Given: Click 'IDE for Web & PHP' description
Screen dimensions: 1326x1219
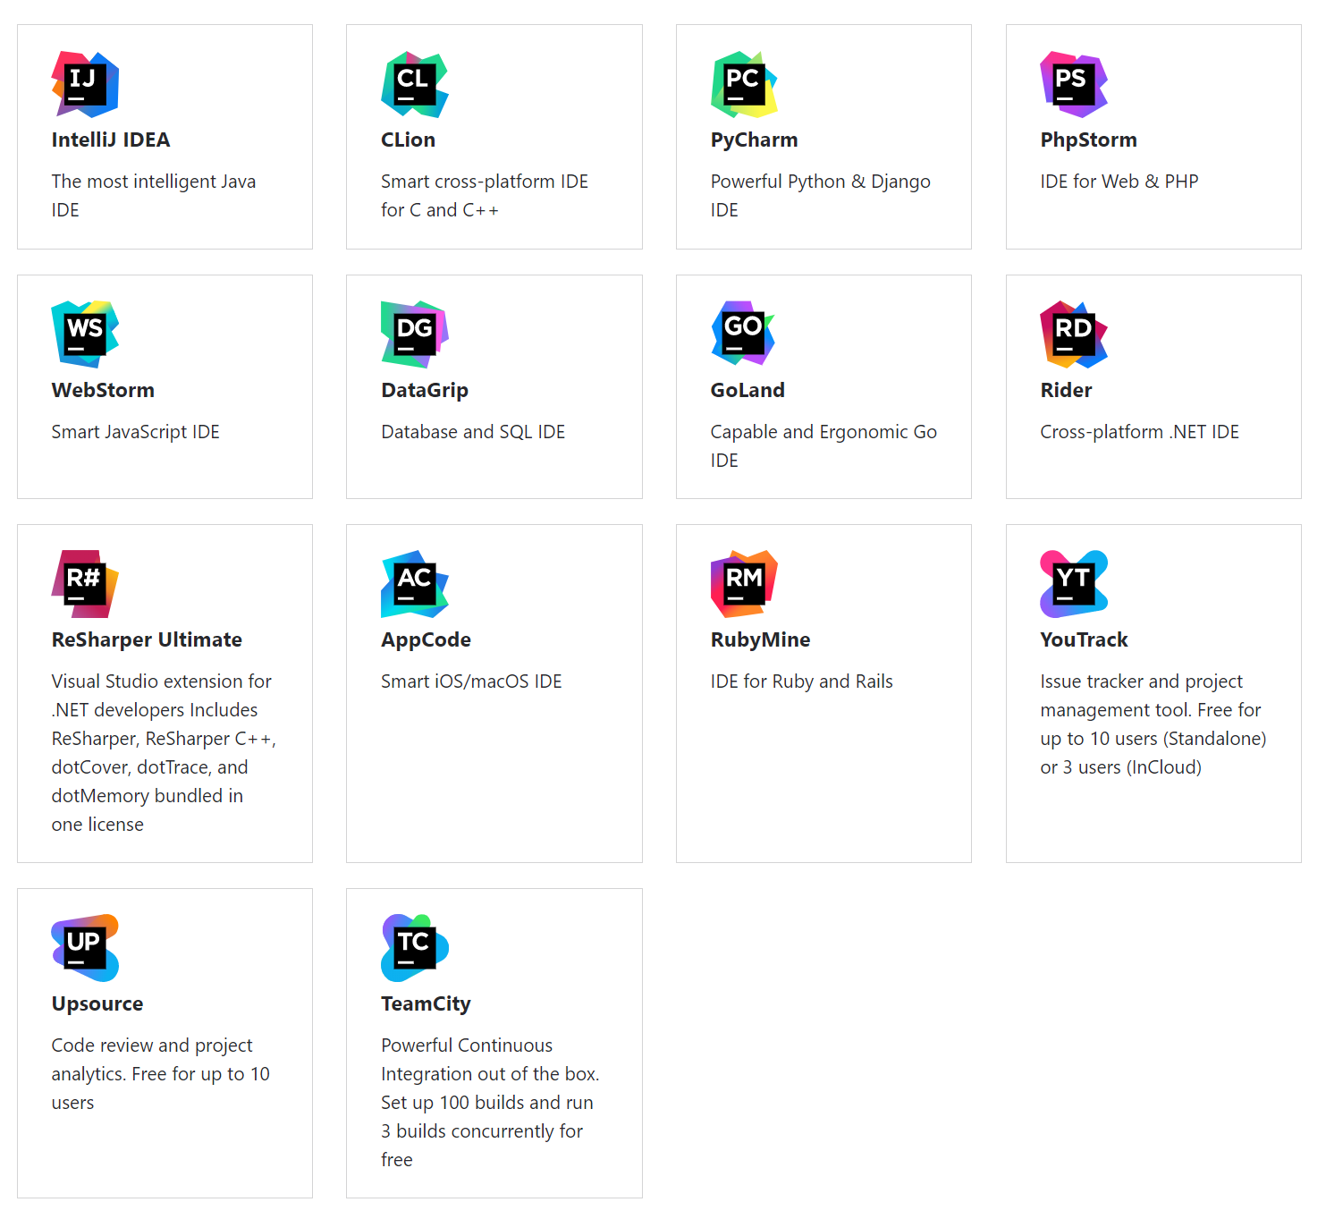Looking at the screenshot, I should [x=1119, y=182].
